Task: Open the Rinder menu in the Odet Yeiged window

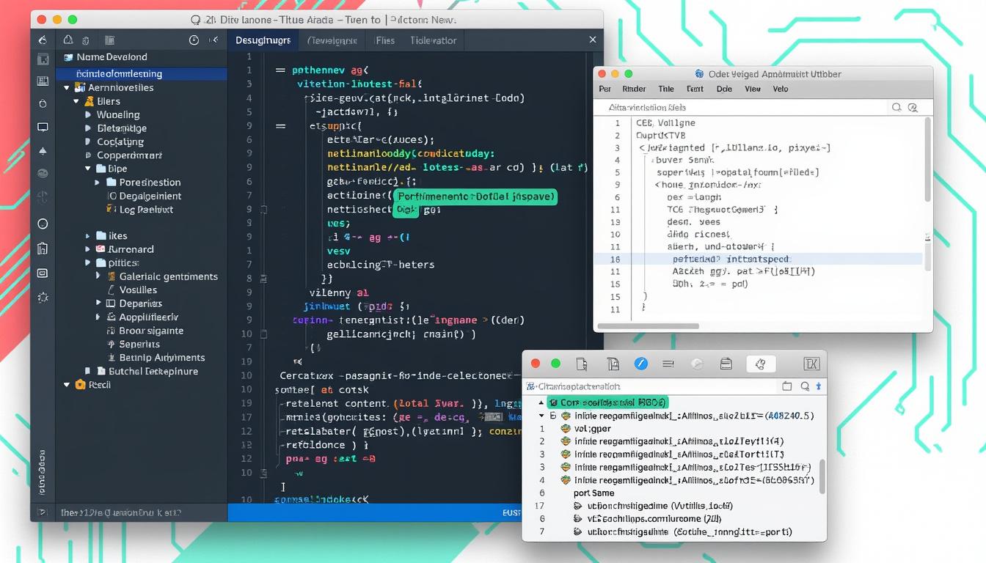Action: click(x=634, y=89)
